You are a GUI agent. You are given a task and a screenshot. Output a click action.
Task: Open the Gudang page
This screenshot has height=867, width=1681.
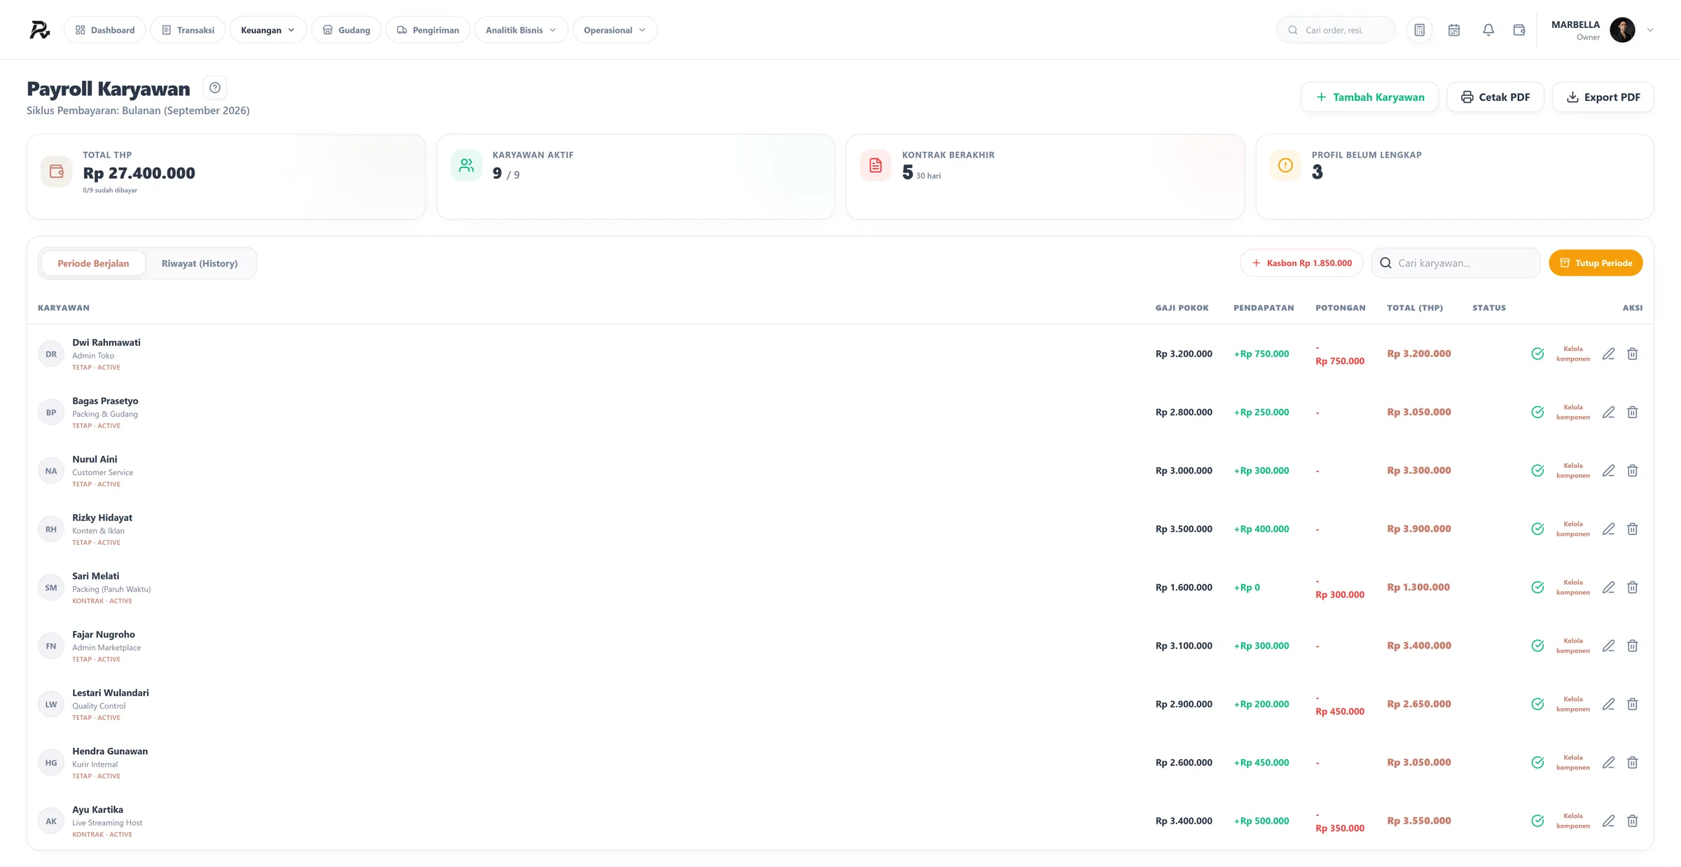[346, 30]
